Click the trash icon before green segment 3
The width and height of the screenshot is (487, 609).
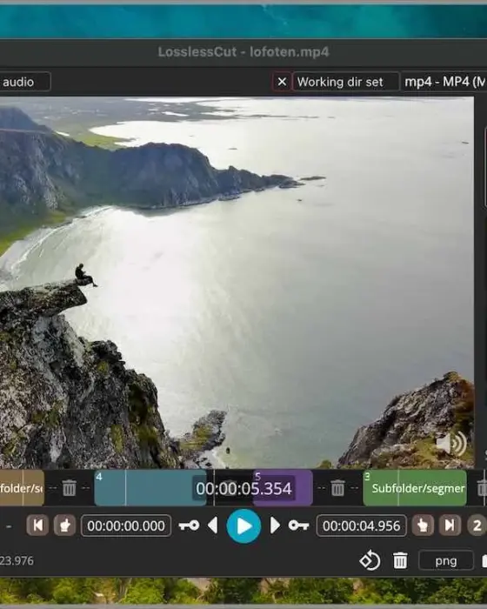[337, 488]
